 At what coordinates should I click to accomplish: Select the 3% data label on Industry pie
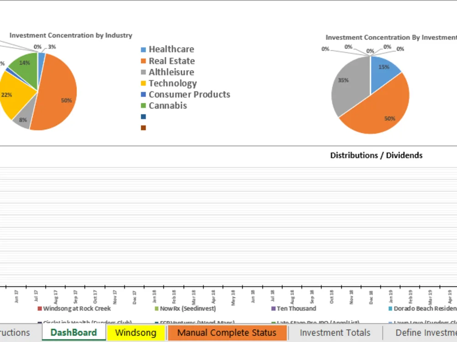coord(52,47)
